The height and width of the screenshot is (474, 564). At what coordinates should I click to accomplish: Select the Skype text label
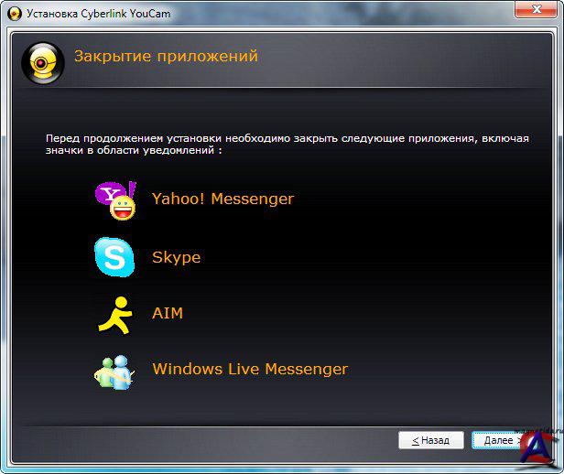pos(176,257)
